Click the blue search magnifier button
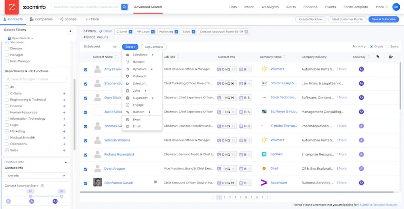Viewport: 404px width, 209px height. click(125, 7)
